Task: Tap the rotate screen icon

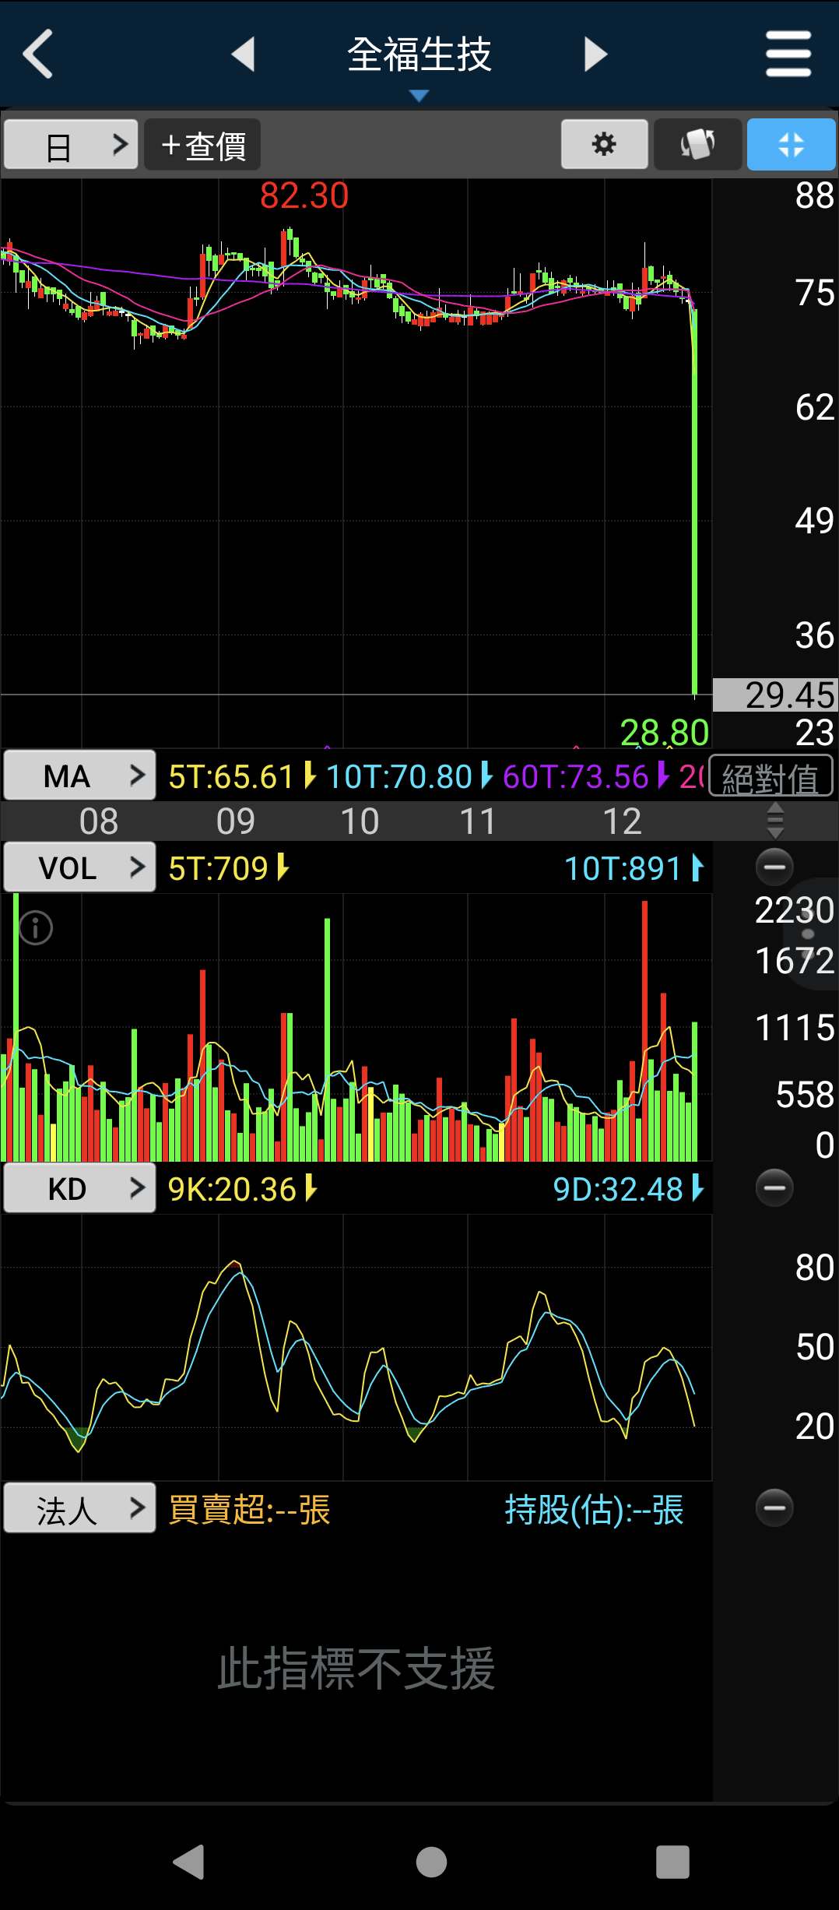Action: 697,144
